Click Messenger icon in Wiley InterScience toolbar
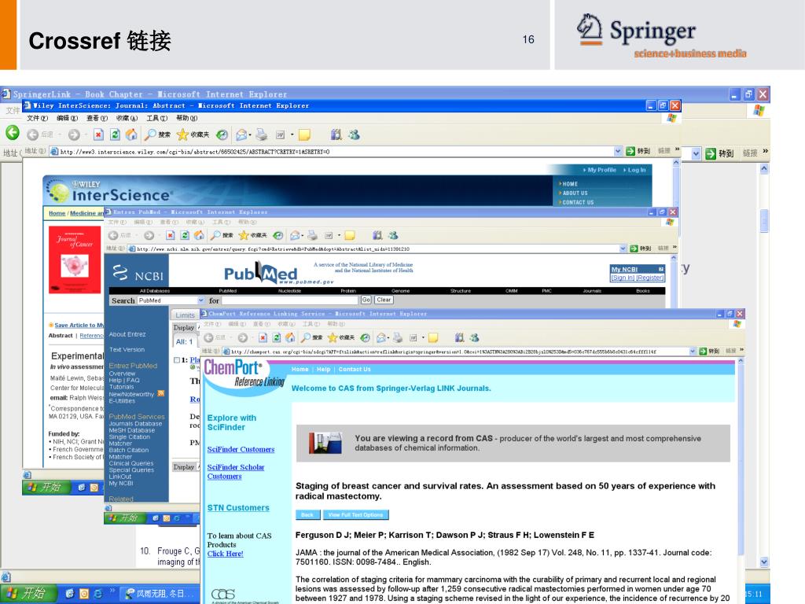This screenshot has height=604, width=805. tap(354, 134)
